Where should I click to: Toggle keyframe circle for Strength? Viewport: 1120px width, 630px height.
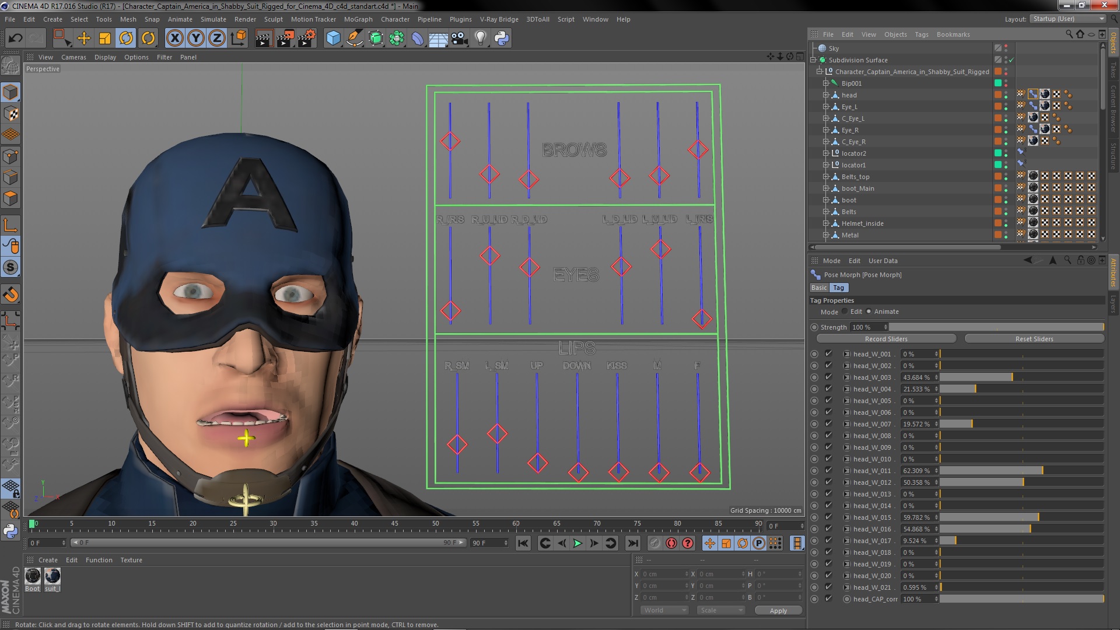click(814, 327)
